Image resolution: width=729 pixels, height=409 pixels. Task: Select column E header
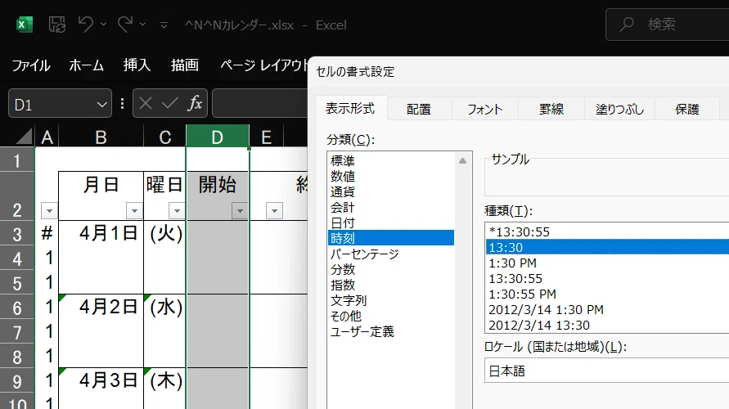(266, 137)
